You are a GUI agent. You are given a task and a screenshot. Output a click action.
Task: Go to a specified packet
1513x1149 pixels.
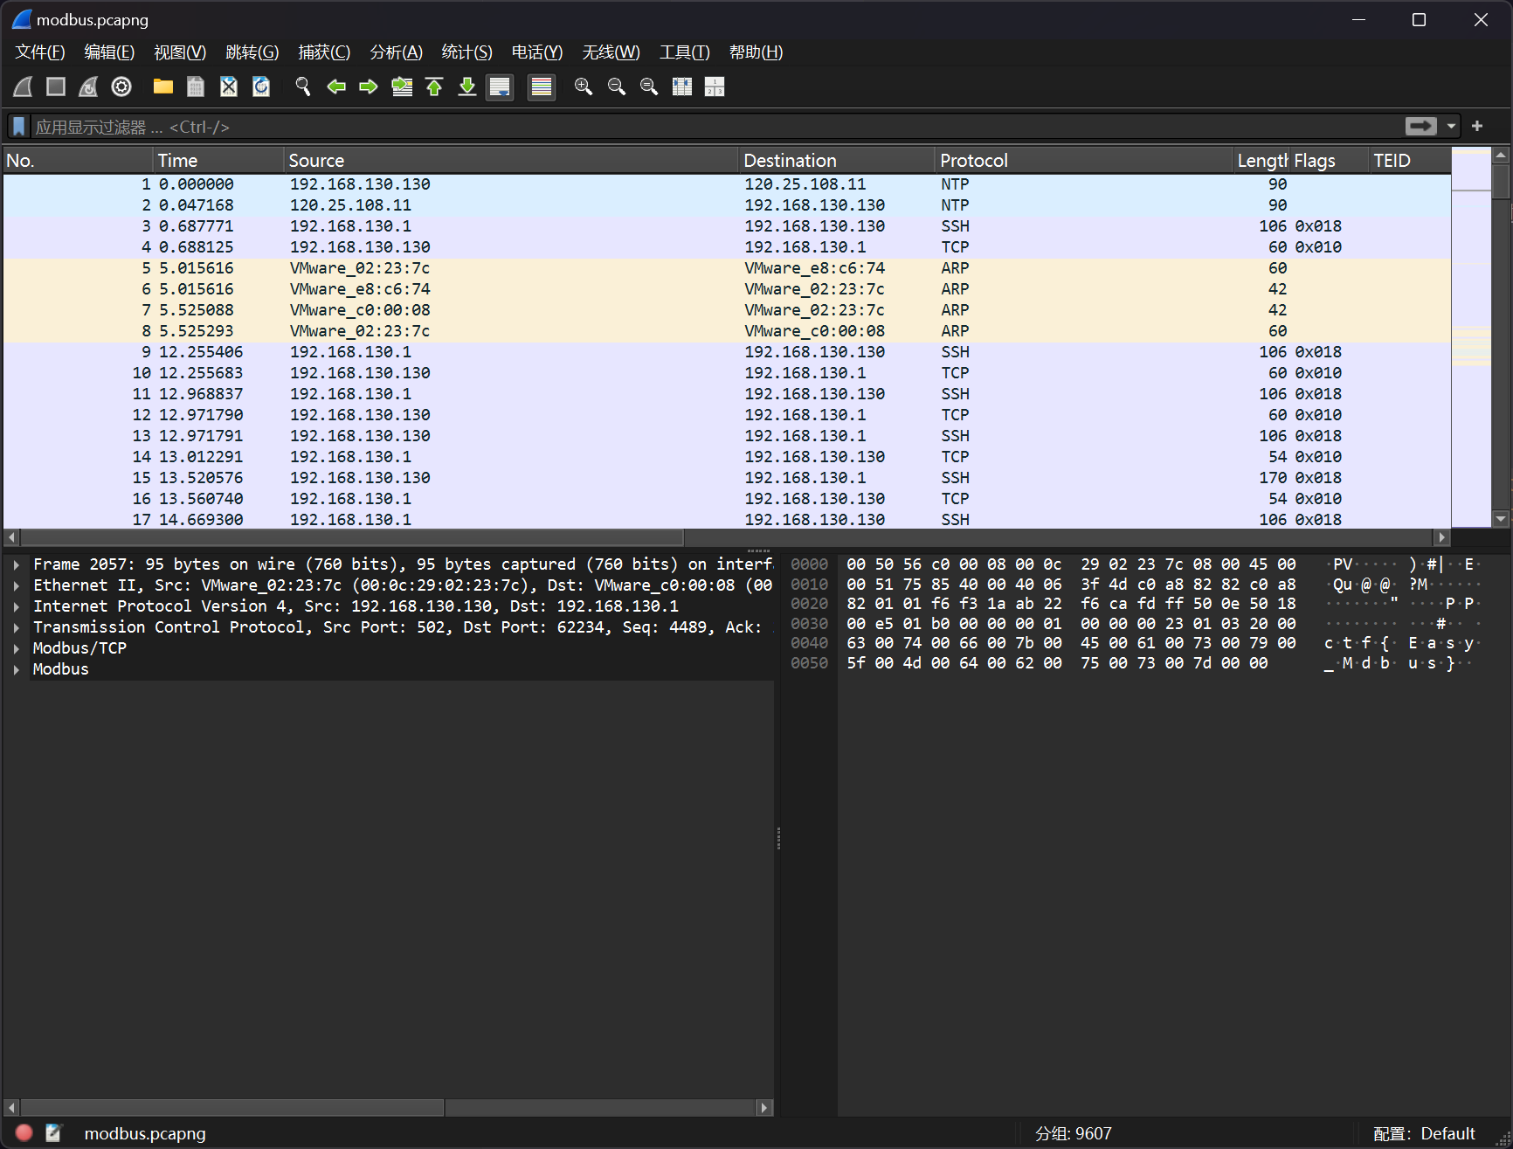(x=402, y=87)
